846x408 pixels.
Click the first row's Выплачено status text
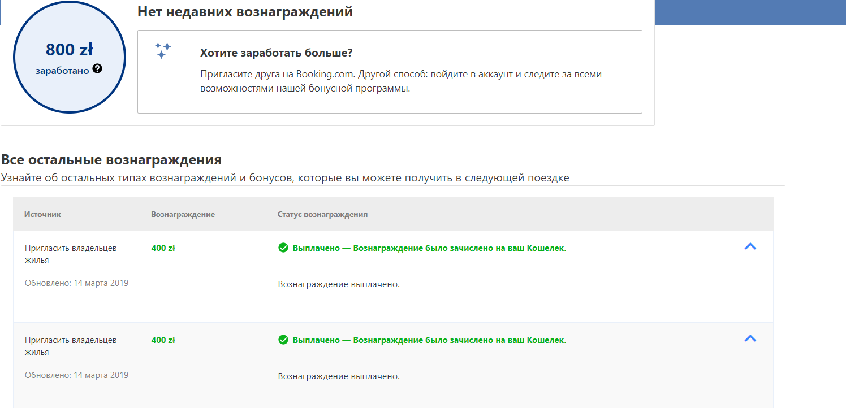pyautogui.click(x=429, y=248)
